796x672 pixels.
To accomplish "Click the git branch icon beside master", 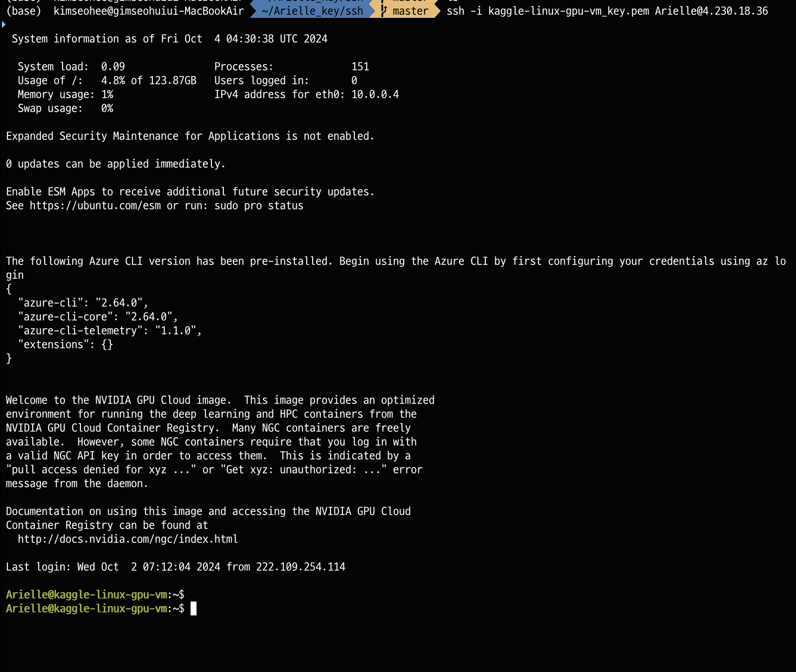I will point(384,11).
